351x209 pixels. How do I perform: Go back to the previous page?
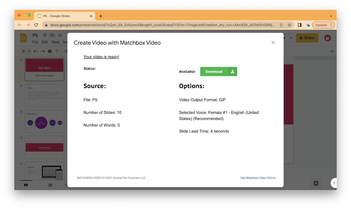click(x=20, y=25)
